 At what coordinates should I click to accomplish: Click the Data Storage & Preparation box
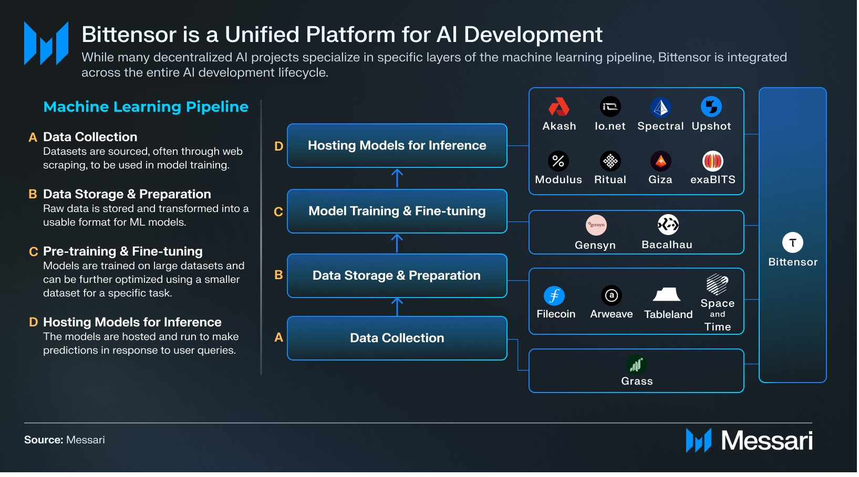tap(398, 276)
